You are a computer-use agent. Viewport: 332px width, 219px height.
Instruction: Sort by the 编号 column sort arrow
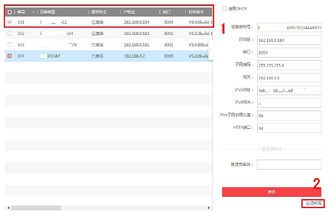coord(33,12)
